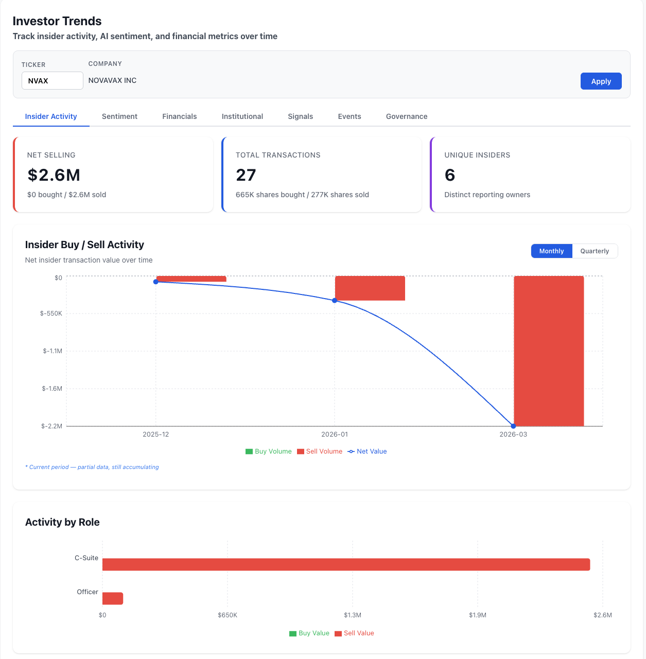The width and height of the screenshot is (646, 659).
Task: Click the Apply button
Action: 601,81
